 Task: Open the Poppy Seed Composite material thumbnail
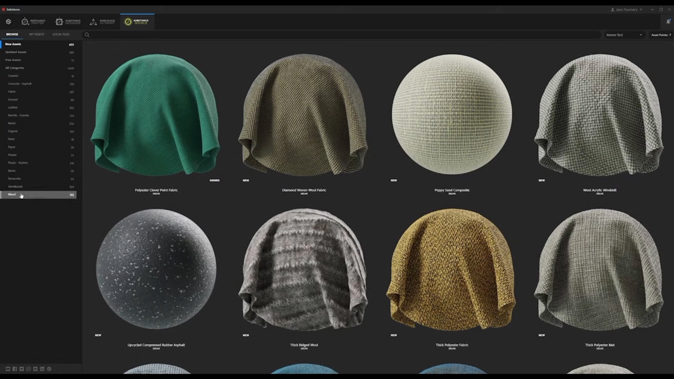click(x=452, y=114)
